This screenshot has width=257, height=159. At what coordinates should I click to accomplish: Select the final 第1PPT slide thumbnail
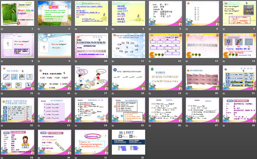coord(127,142)
